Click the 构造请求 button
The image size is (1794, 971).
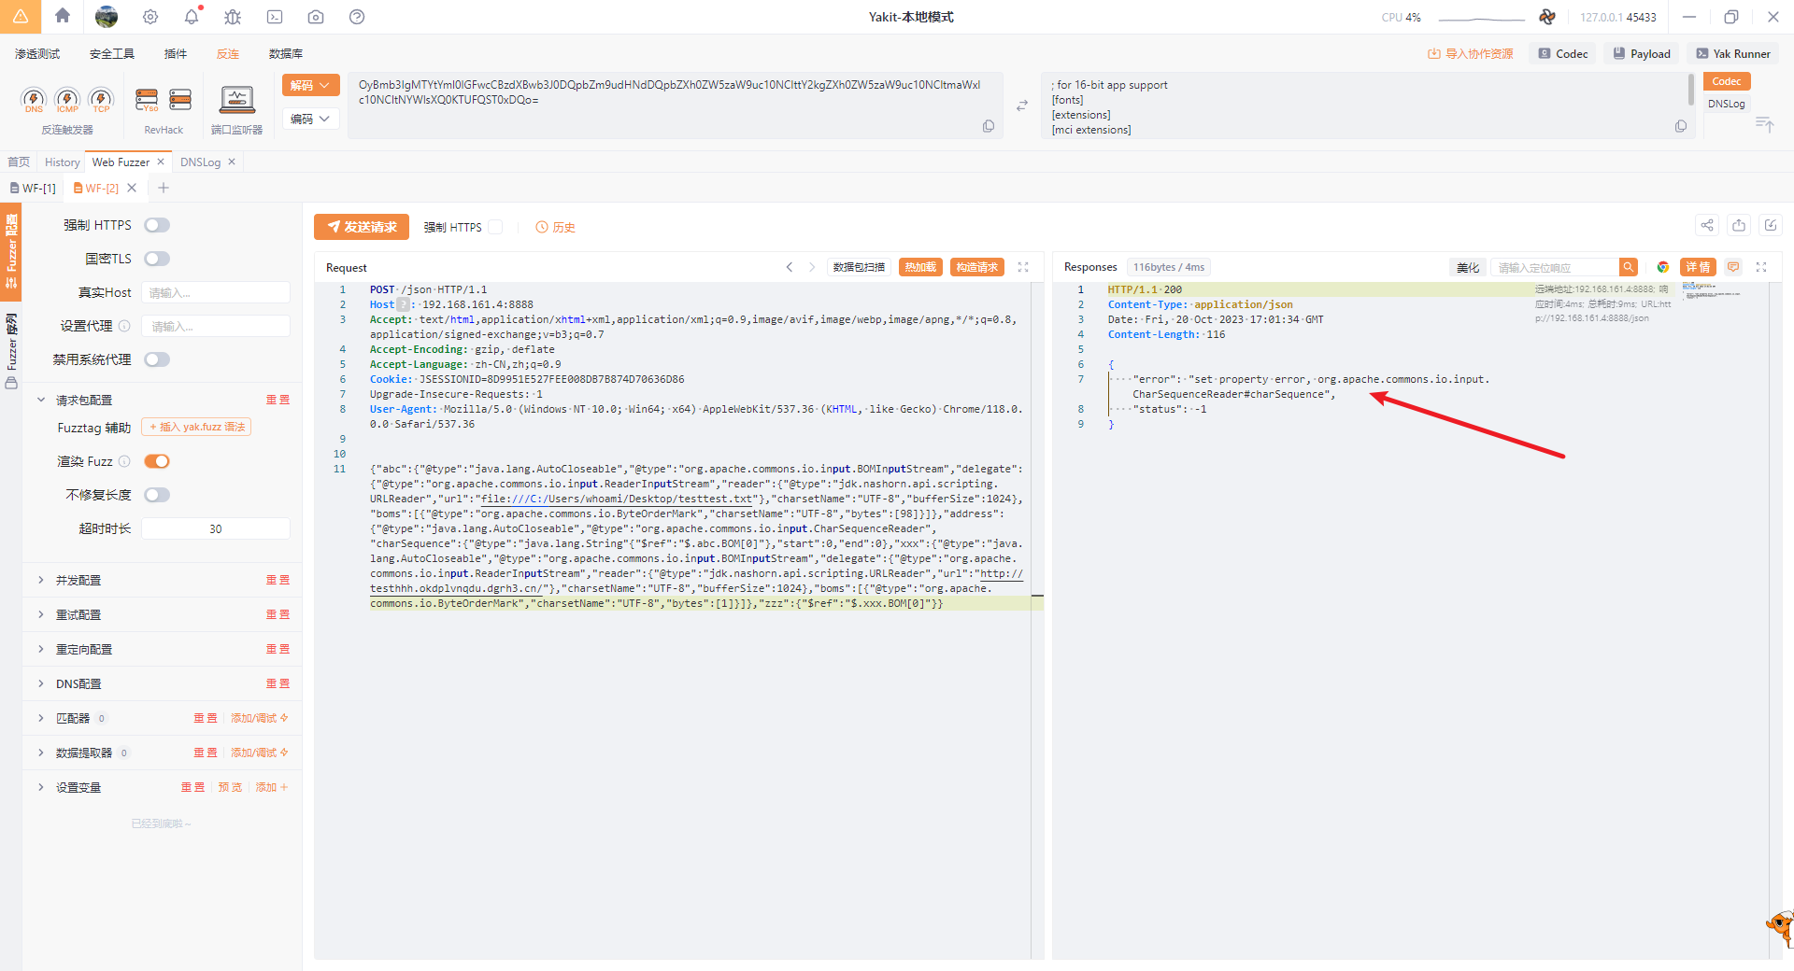click(x=977, y=267)
